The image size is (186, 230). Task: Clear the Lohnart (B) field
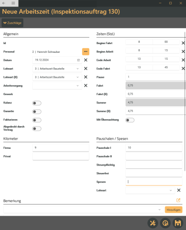86,77
